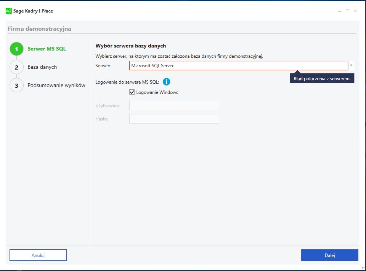This screenshot has width=366, height=271.
Task: Go to the Serwer MS SQL step label
Action: [47, 49]
